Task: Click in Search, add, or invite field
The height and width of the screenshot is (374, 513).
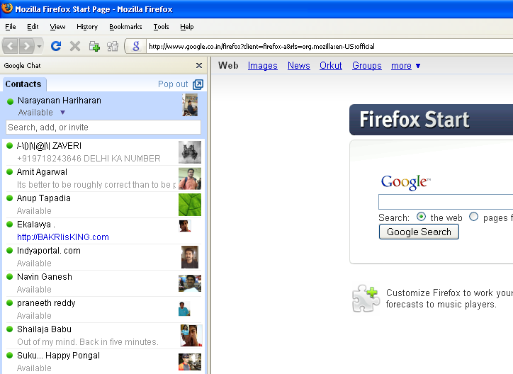Action: 103,127
